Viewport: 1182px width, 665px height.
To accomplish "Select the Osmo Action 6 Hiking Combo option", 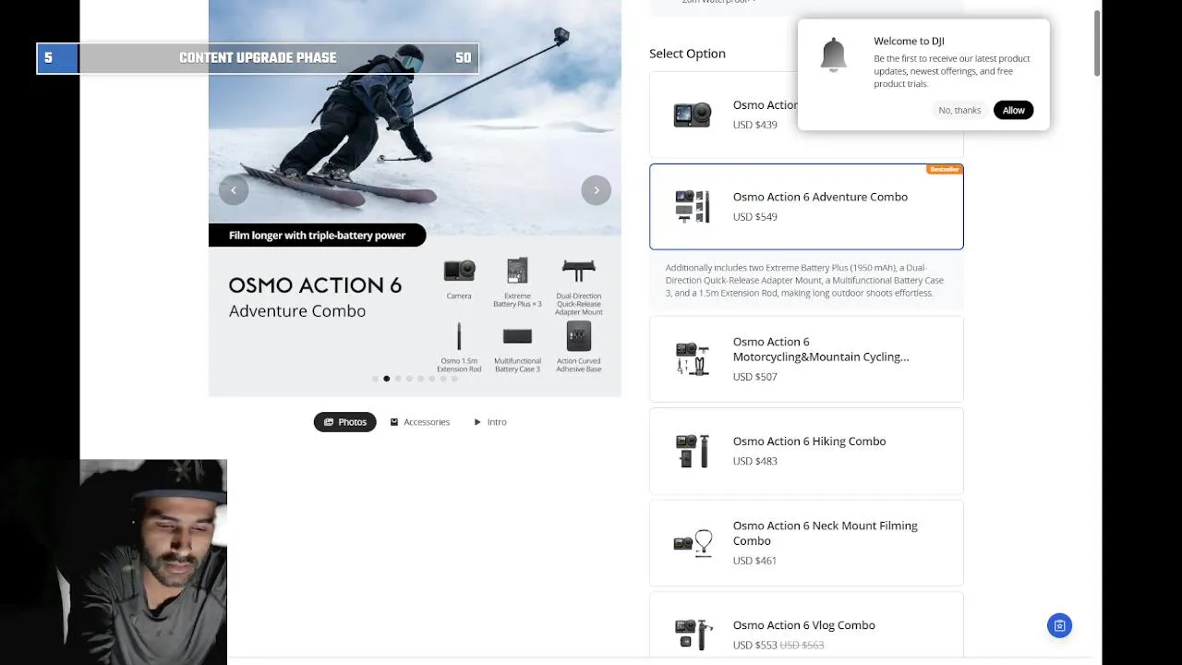I will tap(806, 451).
